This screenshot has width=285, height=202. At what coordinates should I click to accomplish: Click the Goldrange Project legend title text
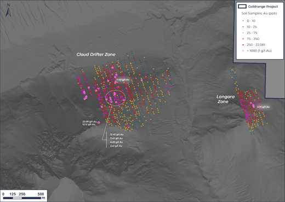263,7
